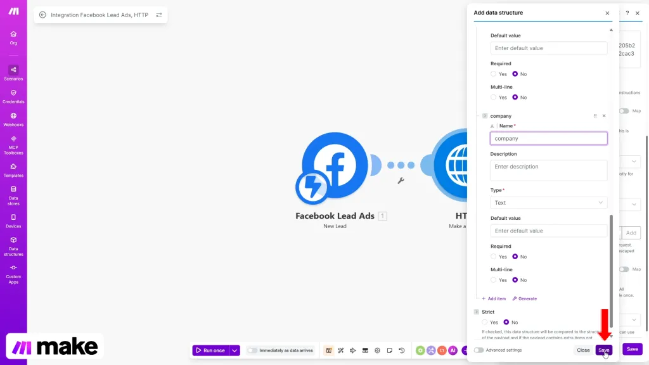Remove the company item with its X
Viewport: 649px width, 365px height.
click(604, 116)
